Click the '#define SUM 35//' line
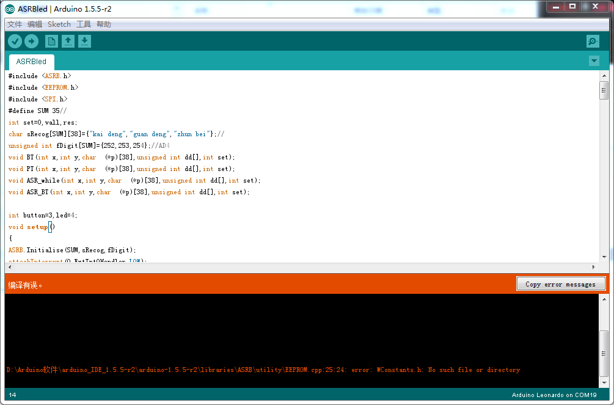The width and height of the screenshot is (614, 405). [x=38, y=111]
